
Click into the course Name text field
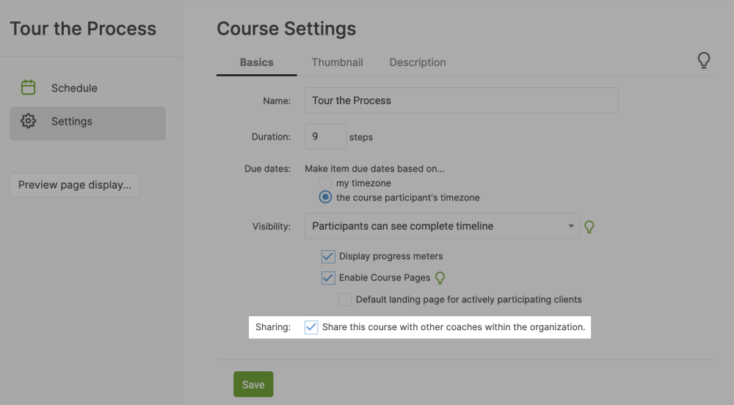pos(461,101)
